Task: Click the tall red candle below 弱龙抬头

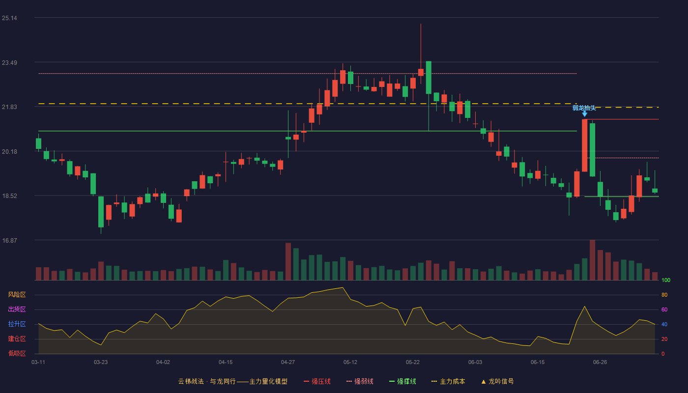Action: point(584,145)
